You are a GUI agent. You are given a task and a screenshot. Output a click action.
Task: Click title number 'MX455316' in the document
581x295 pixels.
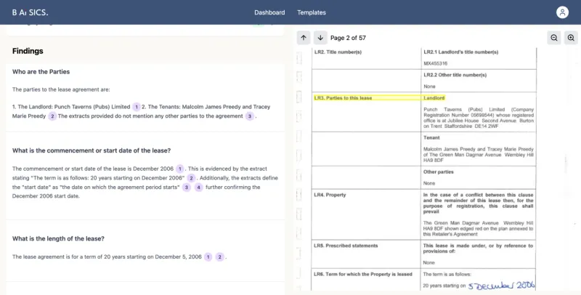pyautogui.click(x=435, y=63)
